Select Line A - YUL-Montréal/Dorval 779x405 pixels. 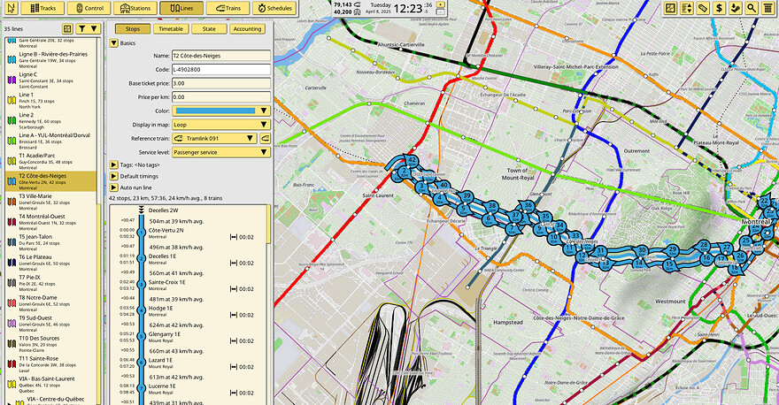tap(50, 141)
